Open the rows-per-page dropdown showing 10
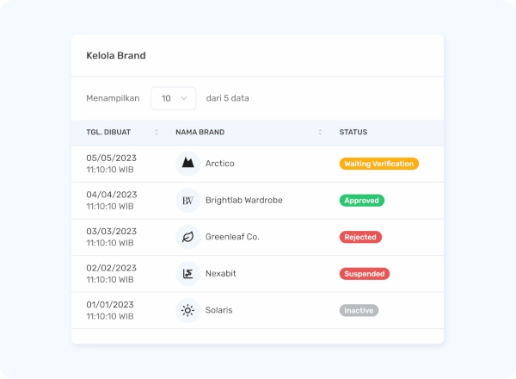Screen dimensions: 516x379 click(x=174, y=98)
